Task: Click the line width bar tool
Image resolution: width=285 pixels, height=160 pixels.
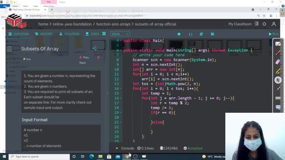Action: click(278, 98)
